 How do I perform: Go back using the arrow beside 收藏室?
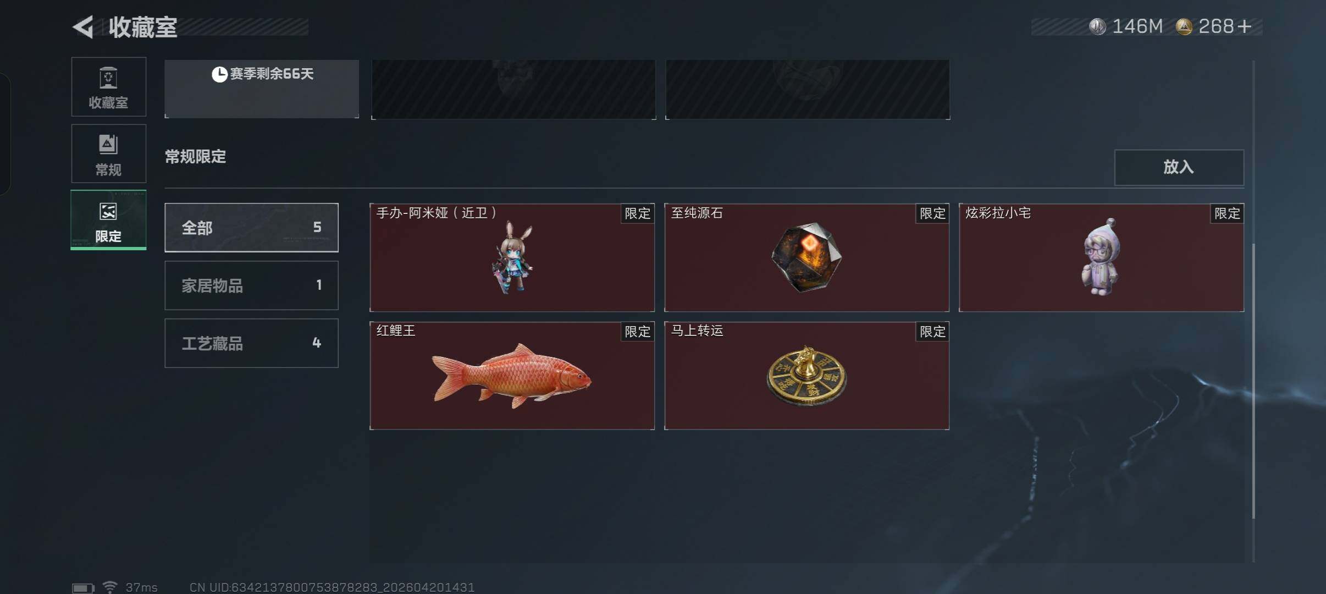(x=83, y=27)
